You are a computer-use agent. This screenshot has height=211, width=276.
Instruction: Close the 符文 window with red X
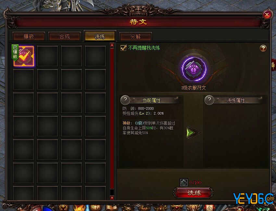[267, 14]
